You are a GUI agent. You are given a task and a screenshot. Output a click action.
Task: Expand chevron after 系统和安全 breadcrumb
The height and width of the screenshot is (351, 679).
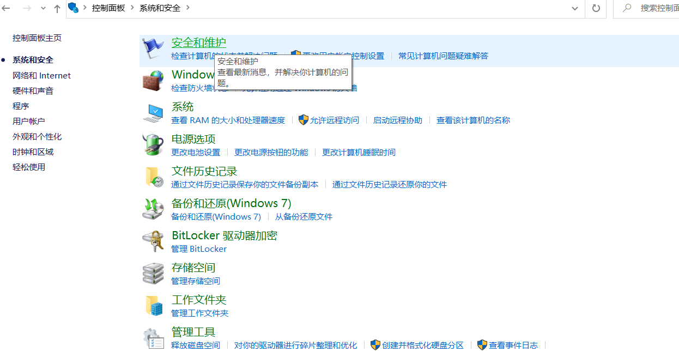click(x=188, y=8)
